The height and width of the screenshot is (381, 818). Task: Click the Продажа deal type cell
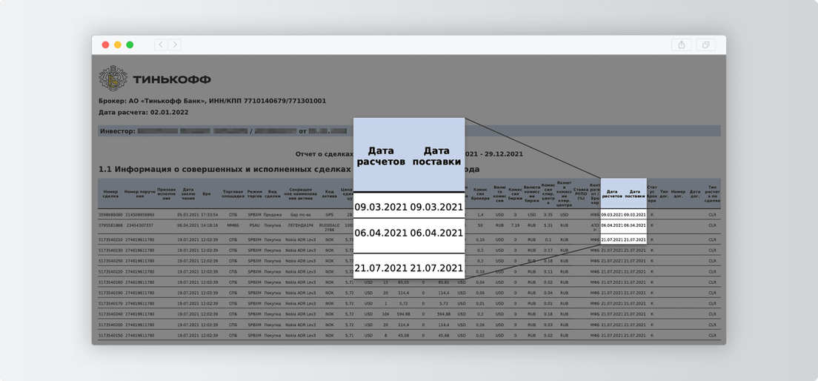[x=273, y=214]
